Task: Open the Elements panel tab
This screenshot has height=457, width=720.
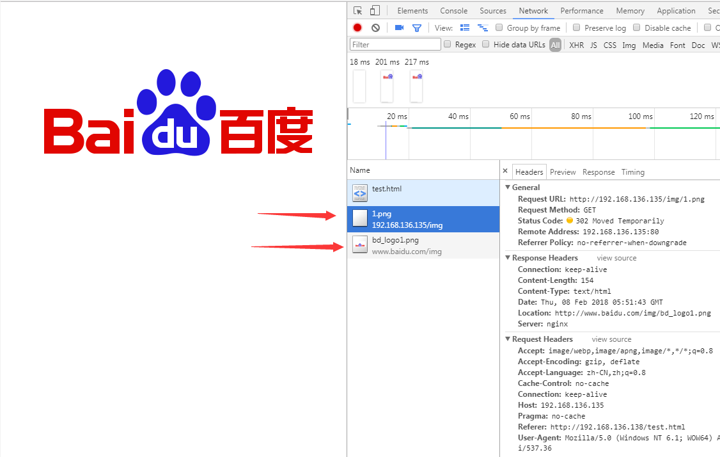Action: (x=412, y=11)
